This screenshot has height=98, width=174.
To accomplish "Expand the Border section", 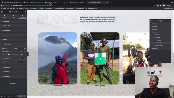I will [14, 35].
